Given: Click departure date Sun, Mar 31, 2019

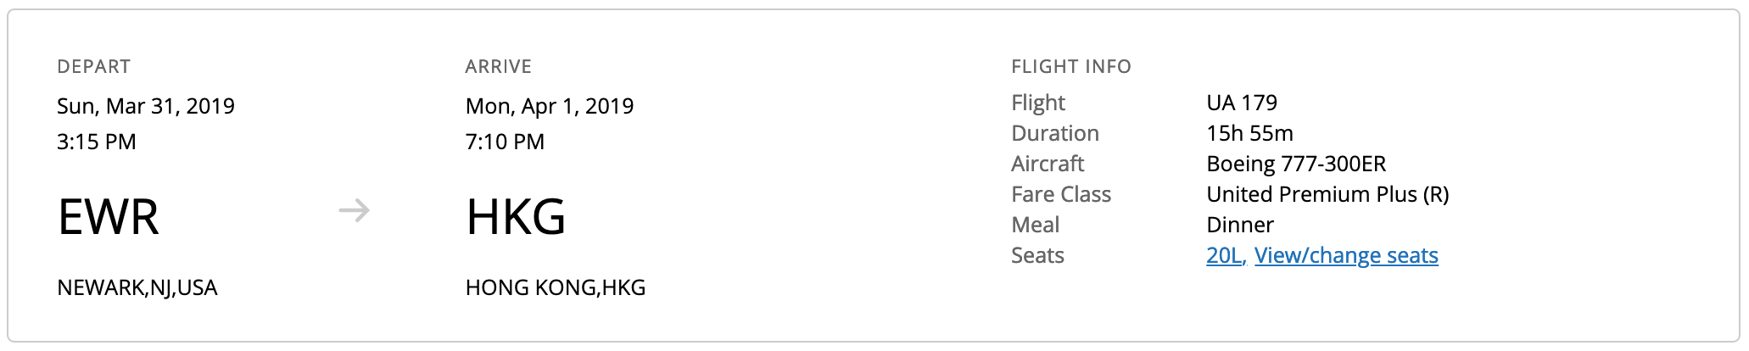Looking at the screenshot, I should [x=146, y=106].
